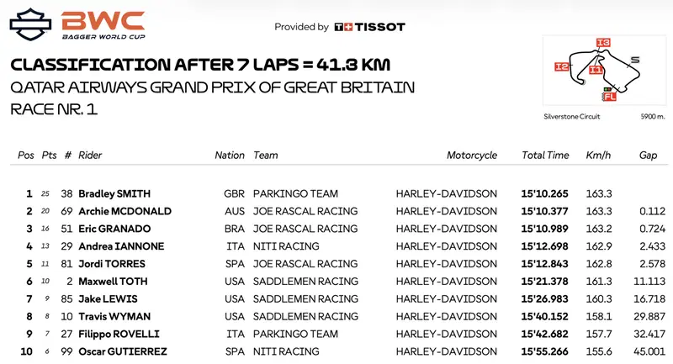Click the FL finish line marker
Screen dimensions: 673x364
click(609, 97)
